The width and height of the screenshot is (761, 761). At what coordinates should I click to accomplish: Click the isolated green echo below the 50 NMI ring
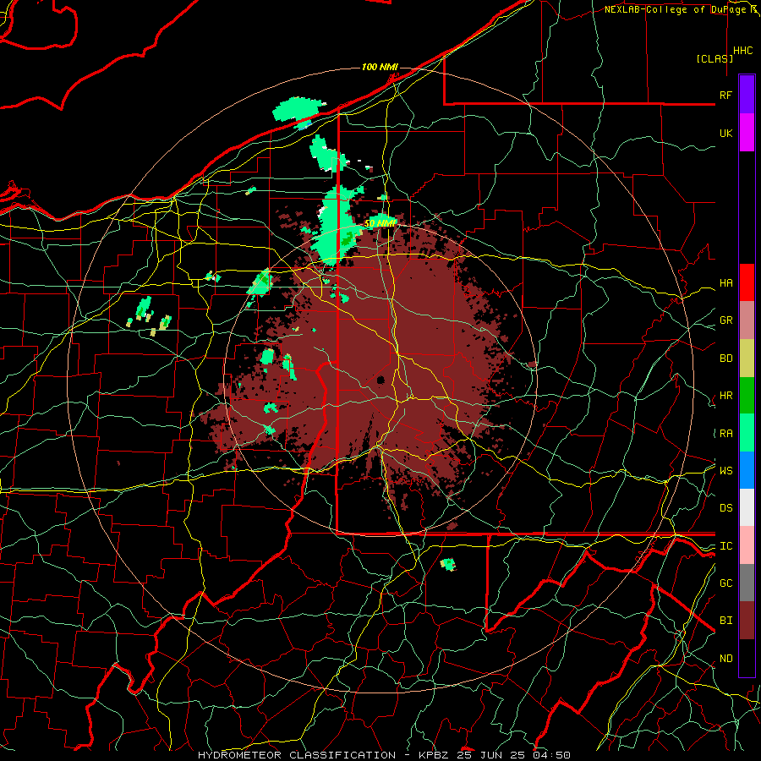tap(447, 564)
